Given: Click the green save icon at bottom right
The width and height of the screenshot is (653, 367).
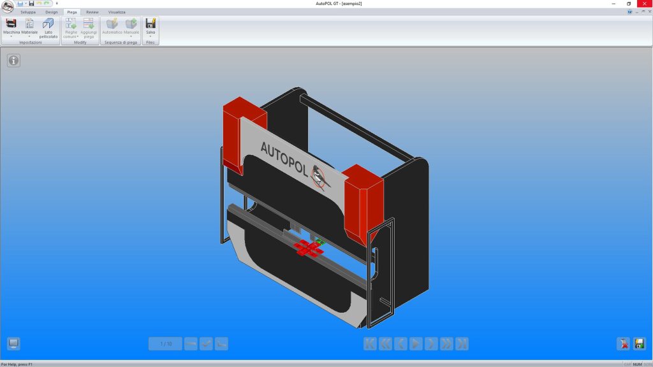Looking at the screenshot, I should click(x=639, y=343).
